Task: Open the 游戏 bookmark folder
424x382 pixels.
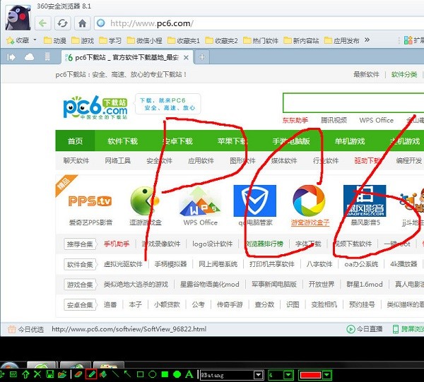Action: click(83, 40)
